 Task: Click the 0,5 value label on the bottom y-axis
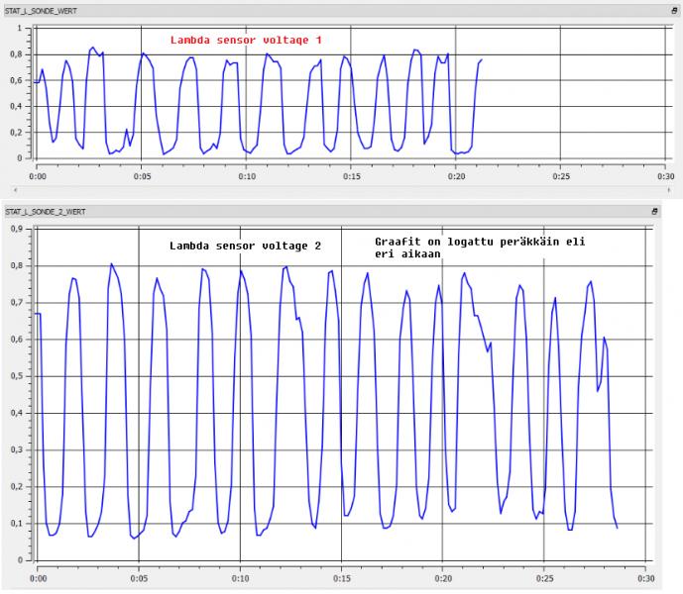18,376
